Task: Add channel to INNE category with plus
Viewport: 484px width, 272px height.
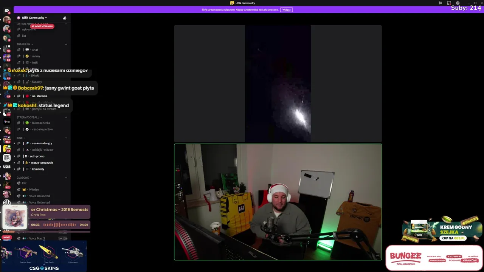Action: 66,138
